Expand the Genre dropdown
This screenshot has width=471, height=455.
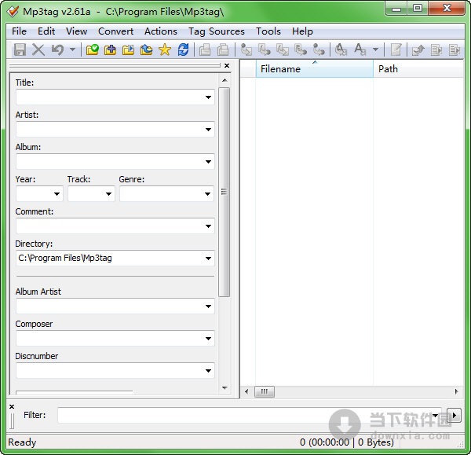(x=207, y=193)
